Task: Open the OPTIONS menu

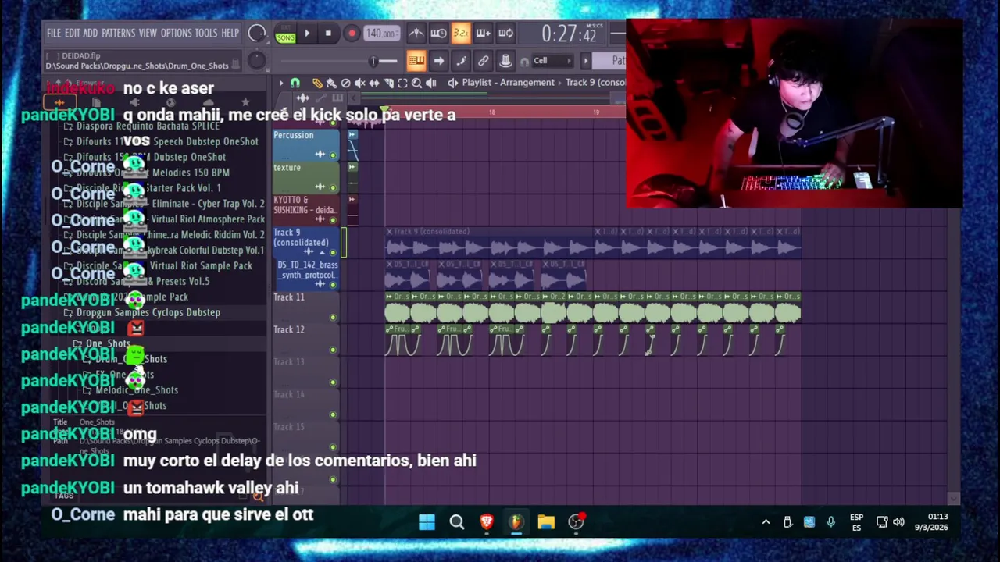Action: click(176, 33)
